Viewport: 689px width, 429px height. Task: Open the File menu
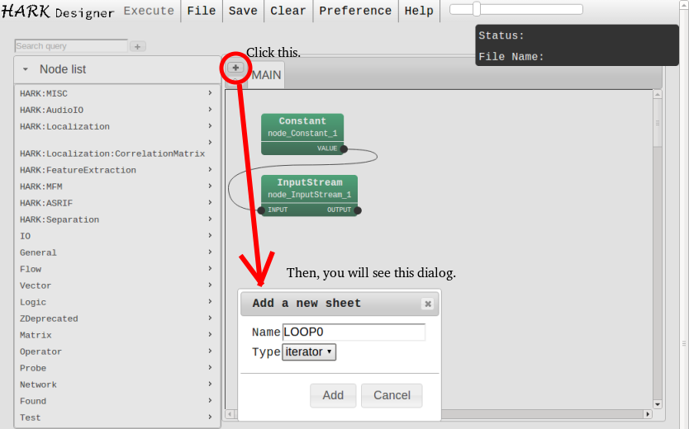tap(202, 11)
